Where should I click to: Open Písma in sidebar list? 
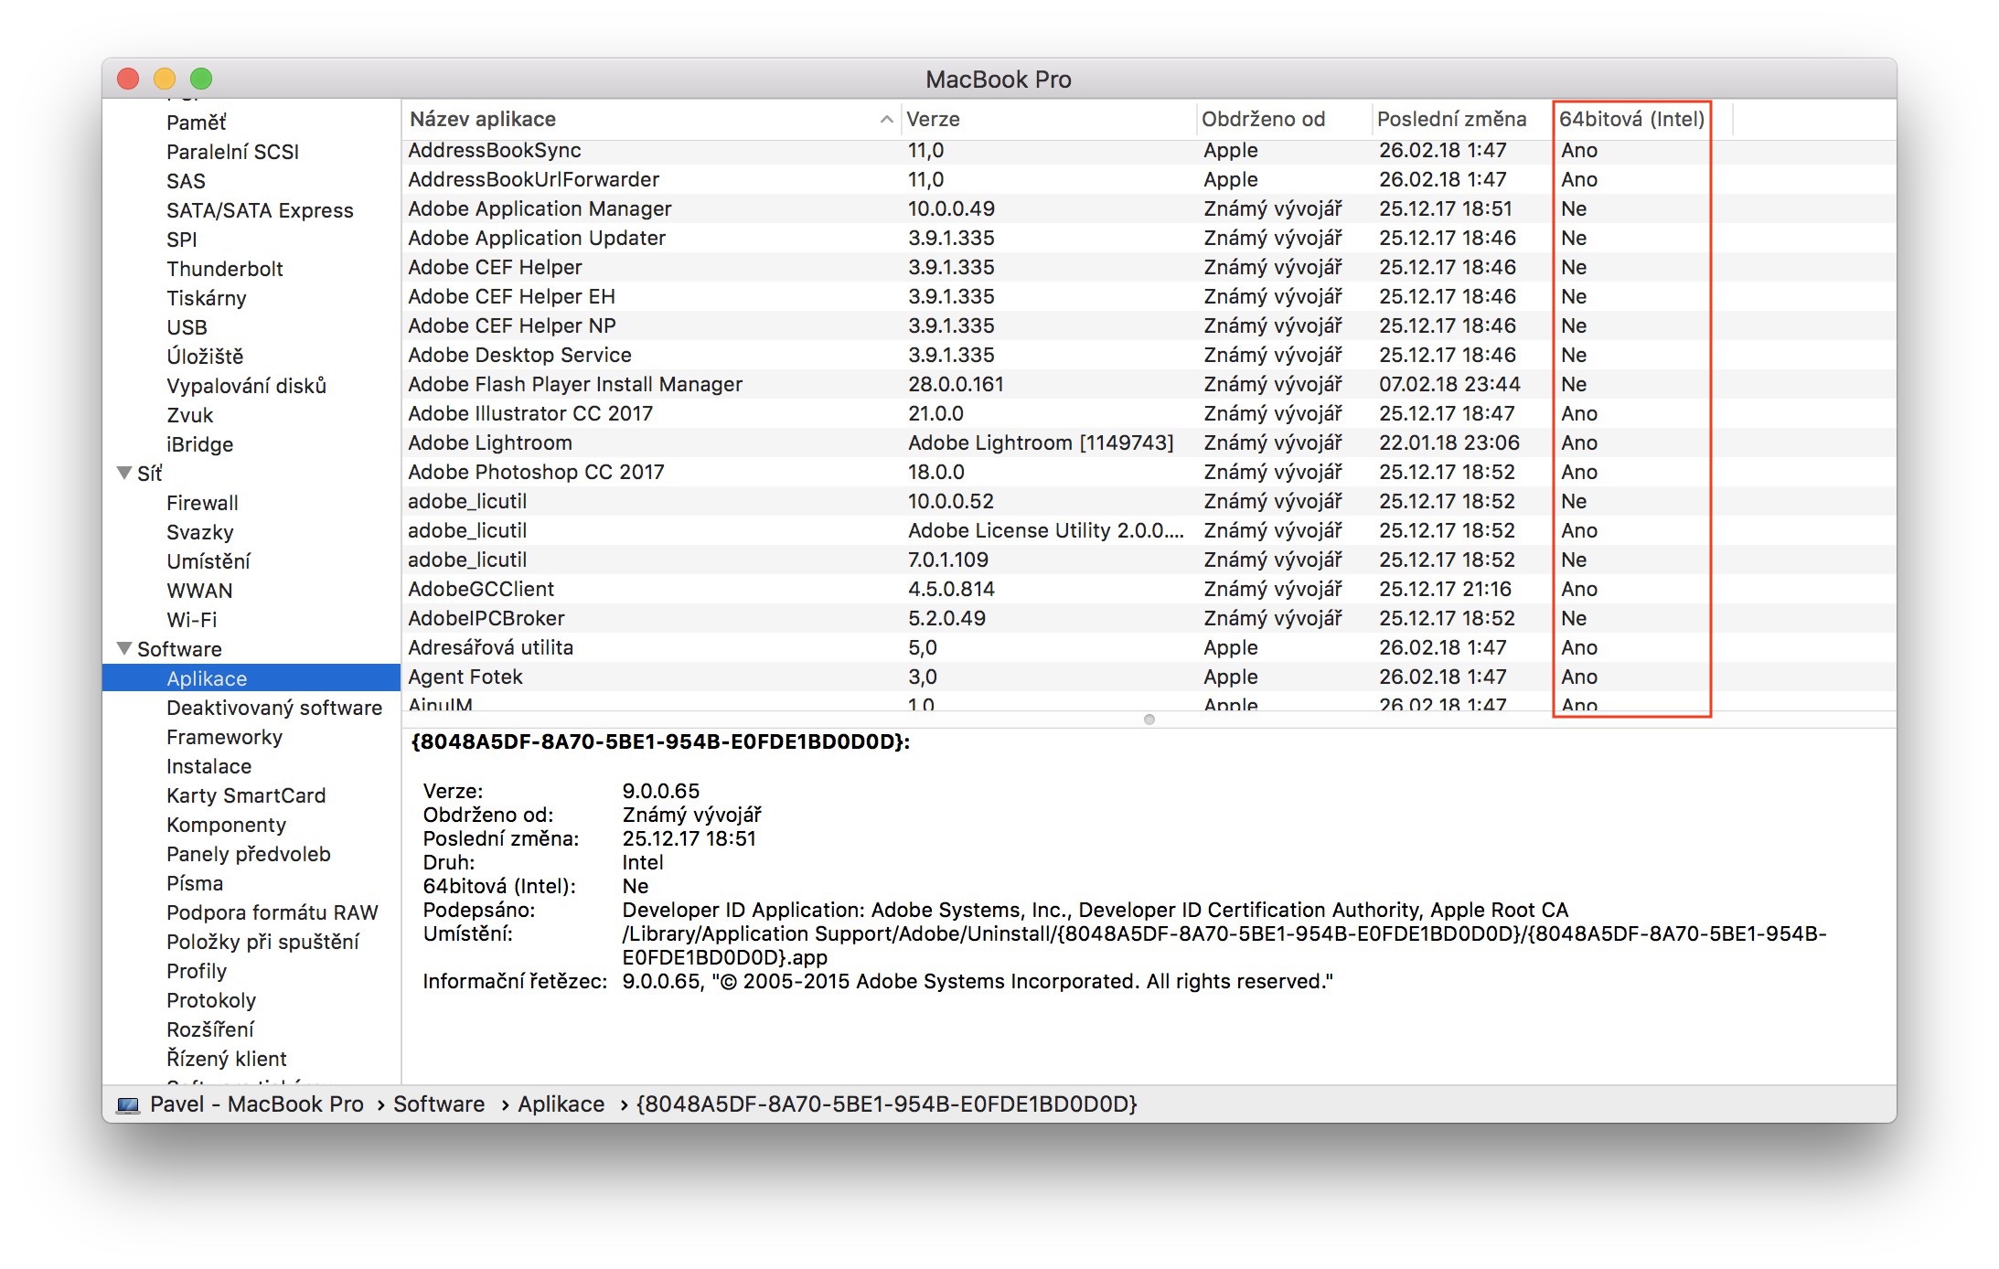coord(194,883)
